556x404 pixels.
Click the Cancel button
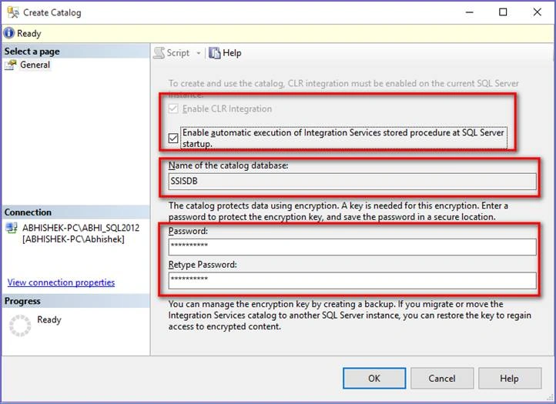point(442,378)
